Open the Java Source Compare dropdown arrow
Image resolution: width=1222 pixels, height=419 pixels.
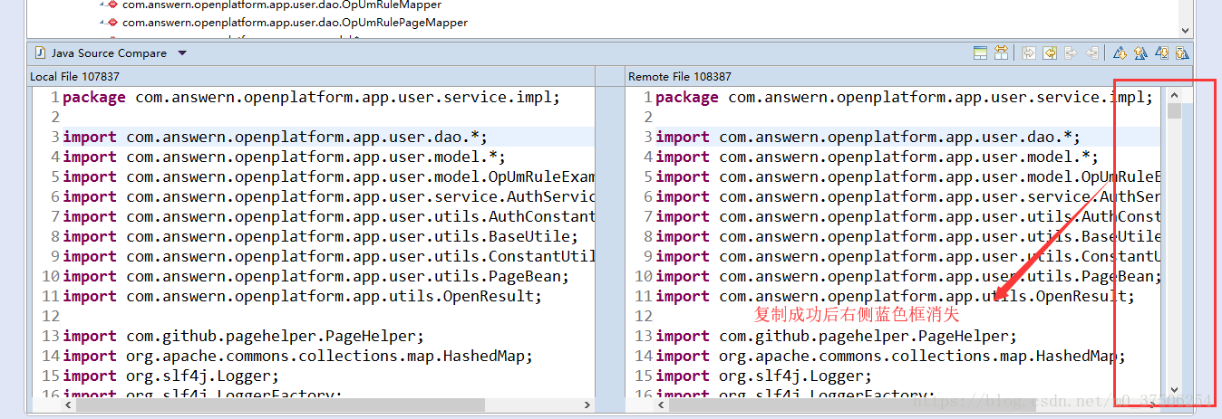tap(182, 53)
